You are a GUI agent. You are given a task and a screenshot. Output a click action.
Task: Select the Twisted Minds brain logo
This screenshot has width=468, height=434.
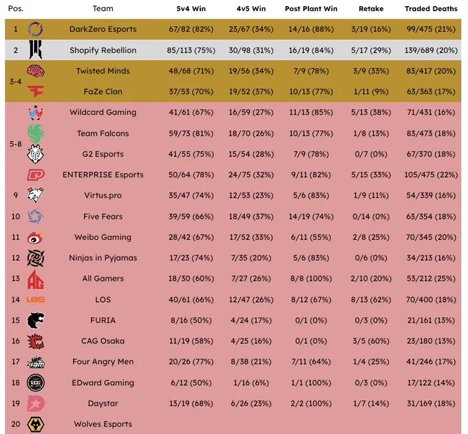coord(36,71)
